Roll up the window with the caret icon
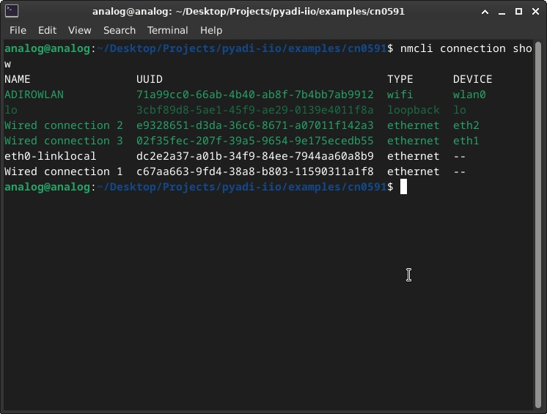The image size is (547, 414). (x=485, y=12)
